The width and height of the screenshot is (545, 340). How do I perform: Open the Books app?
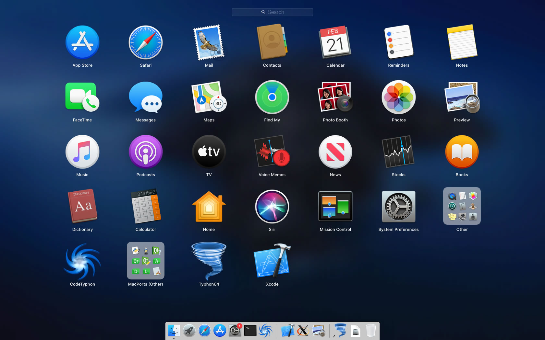click(x=462, y=152)
